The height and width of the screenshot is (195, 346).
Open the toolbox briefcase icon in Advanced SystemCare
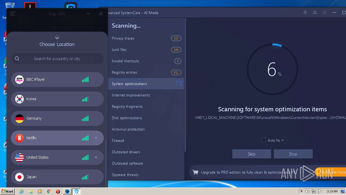tap(315, 12)
